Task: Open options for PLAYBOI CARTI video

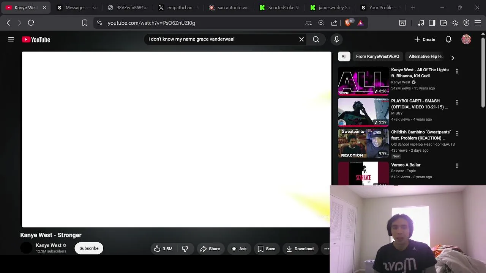Action: coord(457,102)
